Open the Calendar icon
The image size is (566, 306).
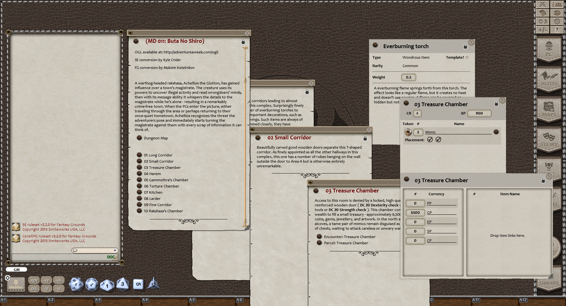542,13
